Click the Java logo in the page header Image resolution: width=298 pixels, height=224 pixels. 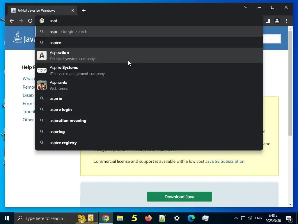click(x=24, y=38)
